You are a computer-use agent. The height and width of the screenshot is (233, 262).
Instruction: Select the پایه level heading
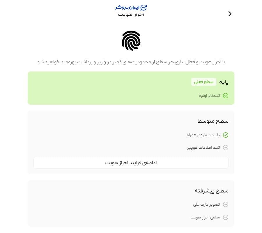[x=224, y=82]
